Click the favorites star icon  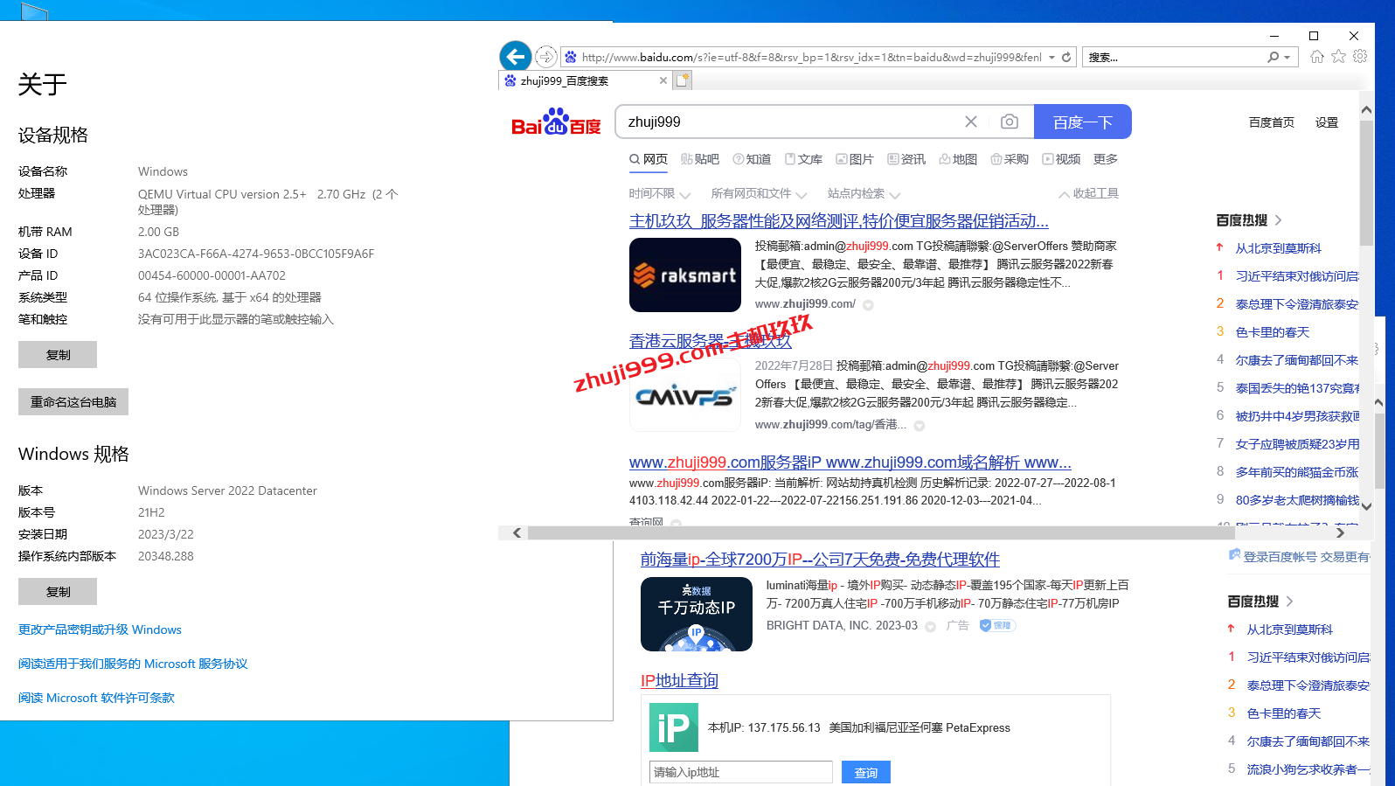click(1338, 57)
